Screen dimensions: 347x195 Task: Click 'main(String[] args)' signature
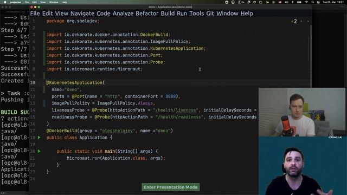pos(128,151)
